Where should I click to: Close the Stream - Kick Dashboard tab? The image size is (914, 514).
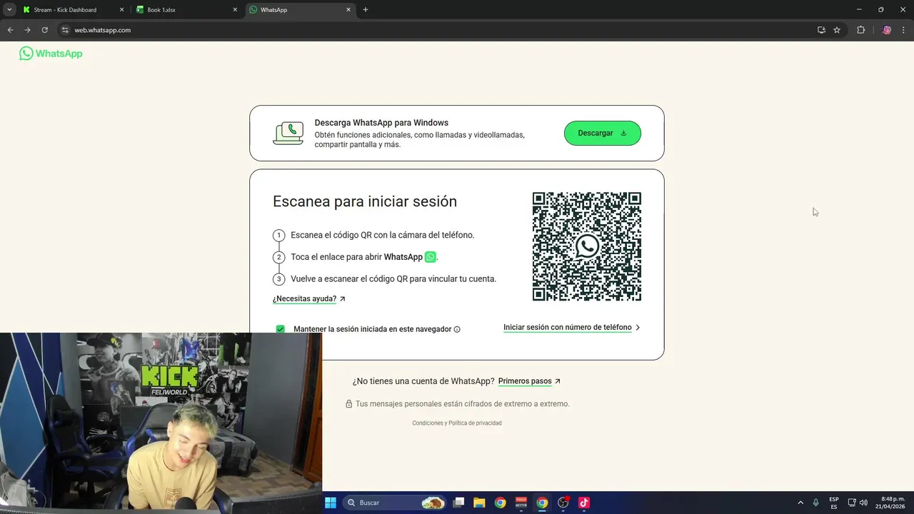coord(121,10)
